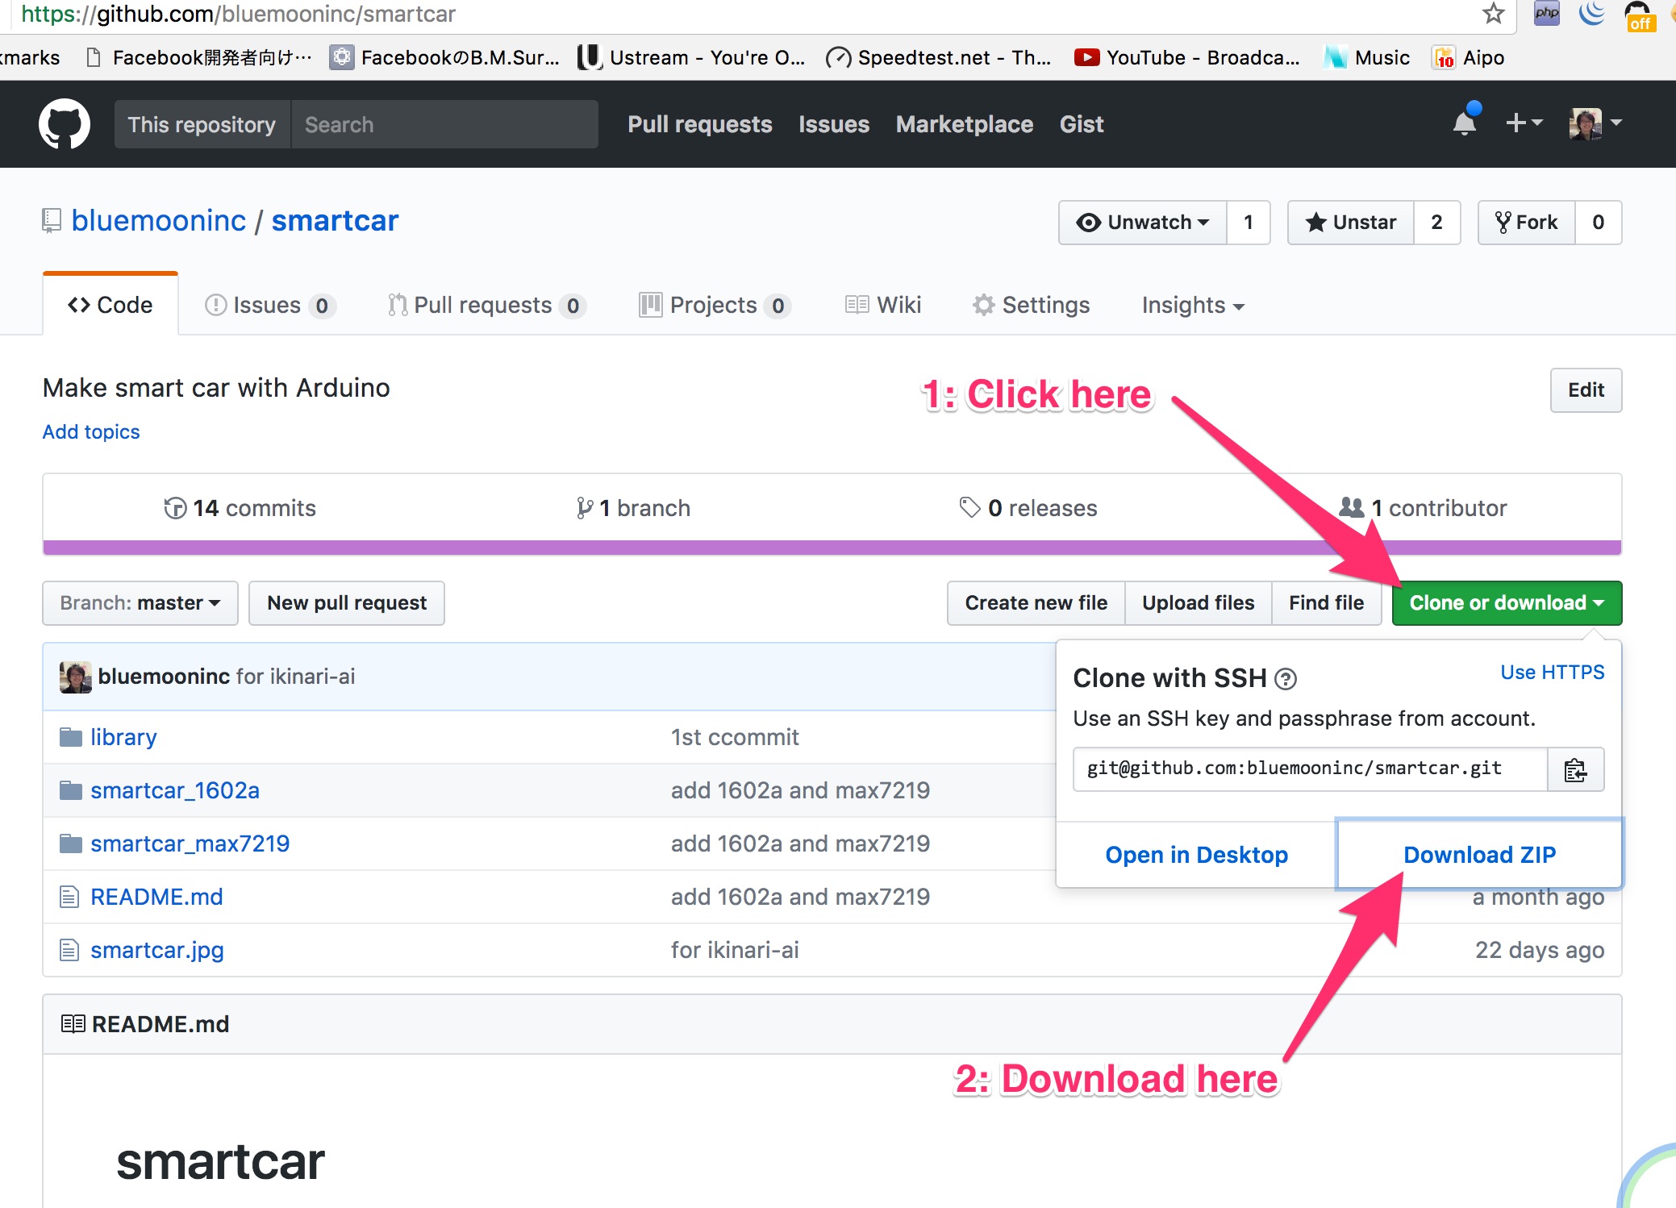Image resolution: width=1676 pixels, height=1208 pixels.
Task: Click the GitHub octocat logo
Action: pyautogui.click(x=65, y=124)
